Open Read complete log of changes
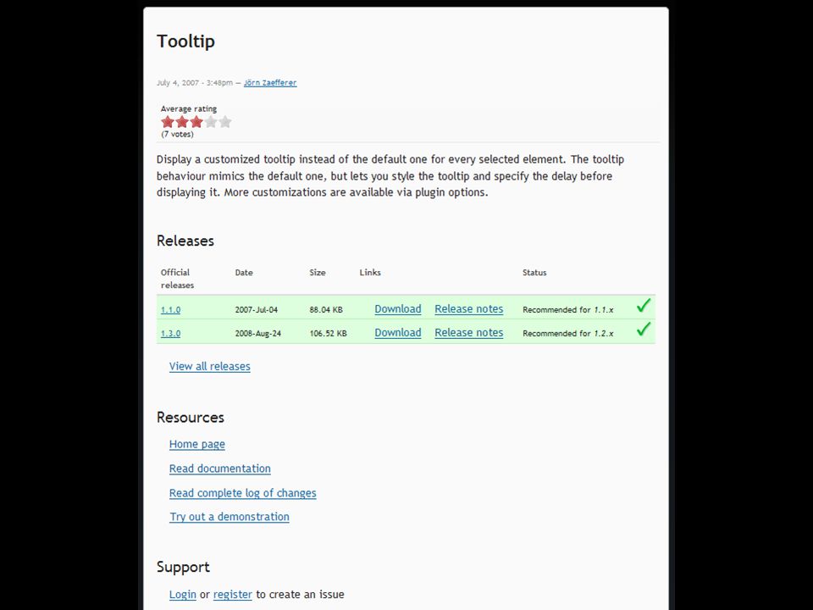The width and height of the screenshot is (813, 610). pyautogui.click(x=243, y=493)
